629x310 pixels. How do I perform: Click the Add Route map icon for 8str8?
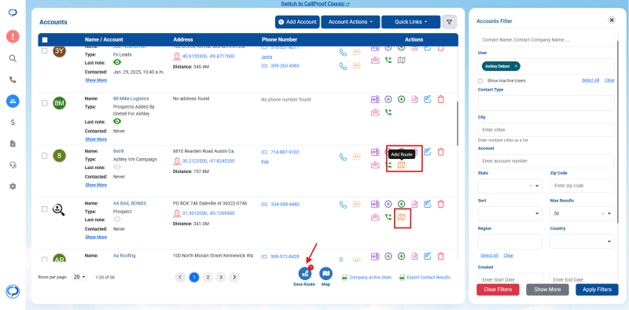[402, 164]
